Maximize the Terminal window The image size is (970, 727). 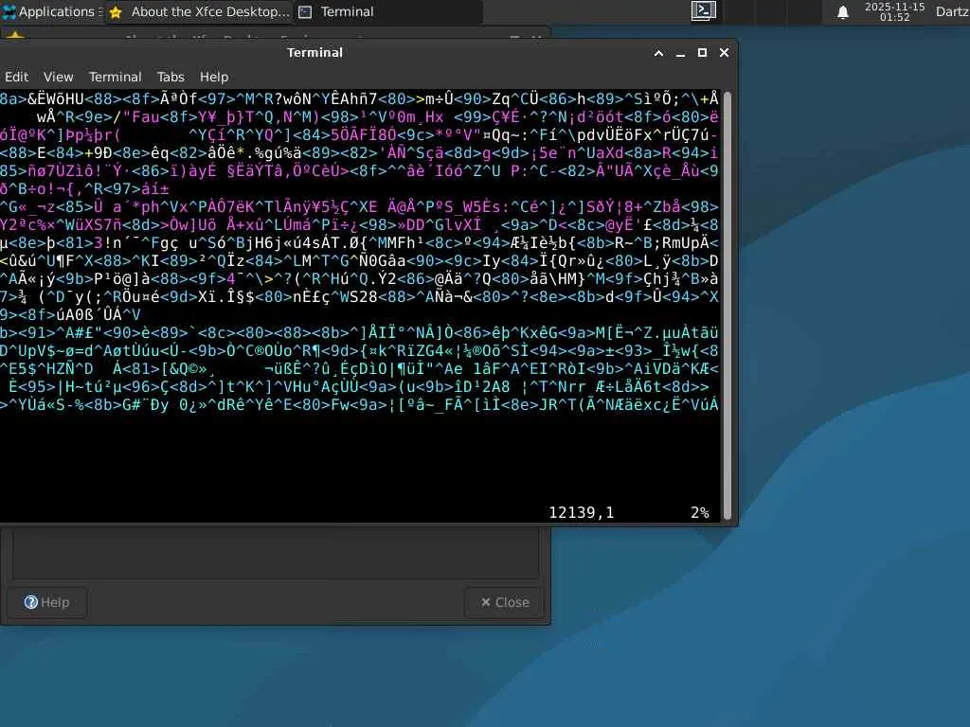coord(702,53)
